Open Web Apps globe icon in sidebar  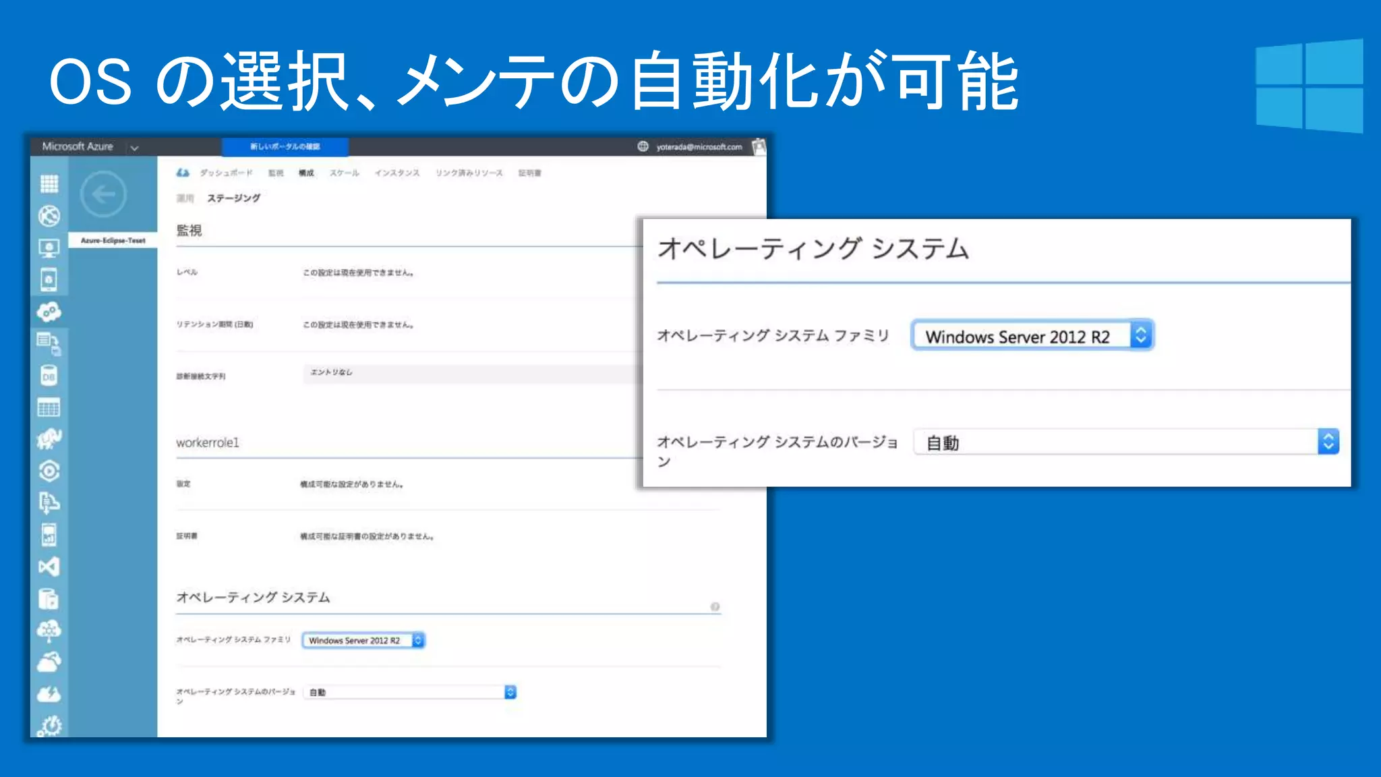click(49, 216)
